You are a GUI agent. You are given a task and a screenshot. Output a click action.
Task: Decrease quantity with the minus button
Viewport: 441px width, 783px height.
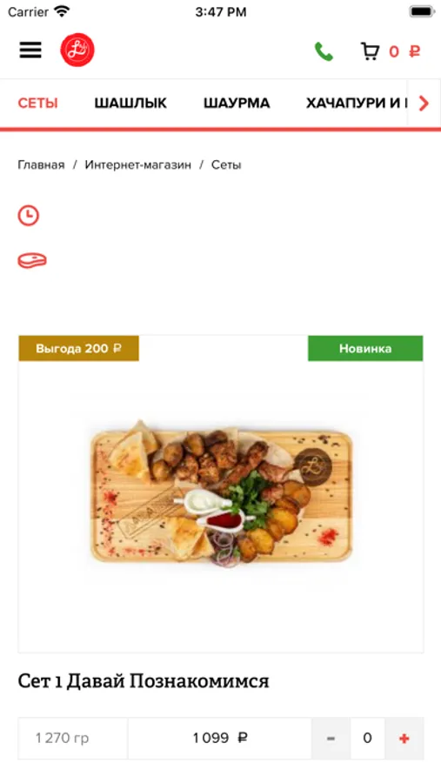(x=331, y=738)
